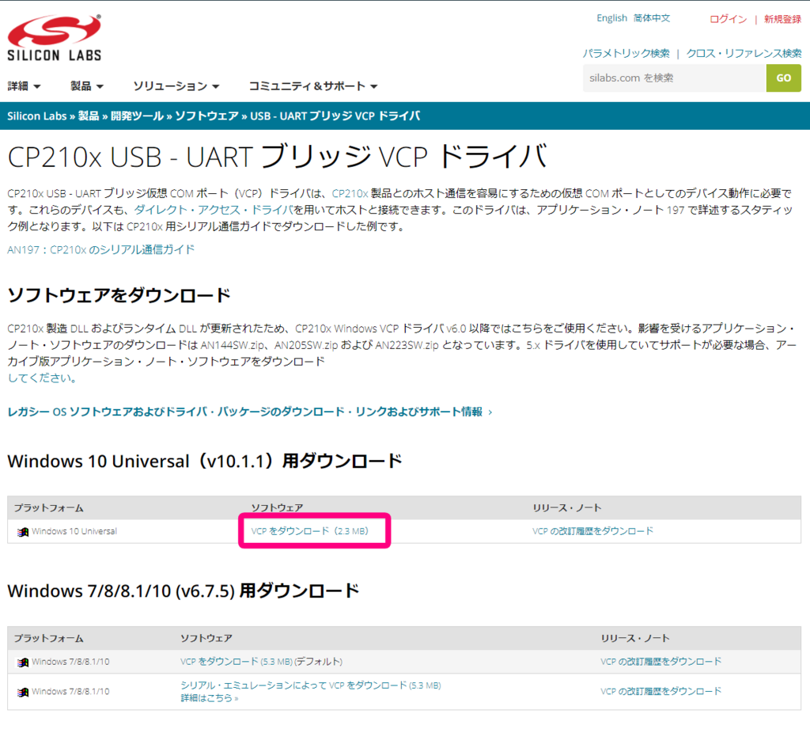This screenshot has width=810, height=748.
Task: Switch language to English
Action: click(x=611, y=18)
